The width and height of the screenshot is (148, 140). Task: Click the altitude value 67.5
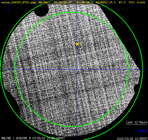point(122,2)
